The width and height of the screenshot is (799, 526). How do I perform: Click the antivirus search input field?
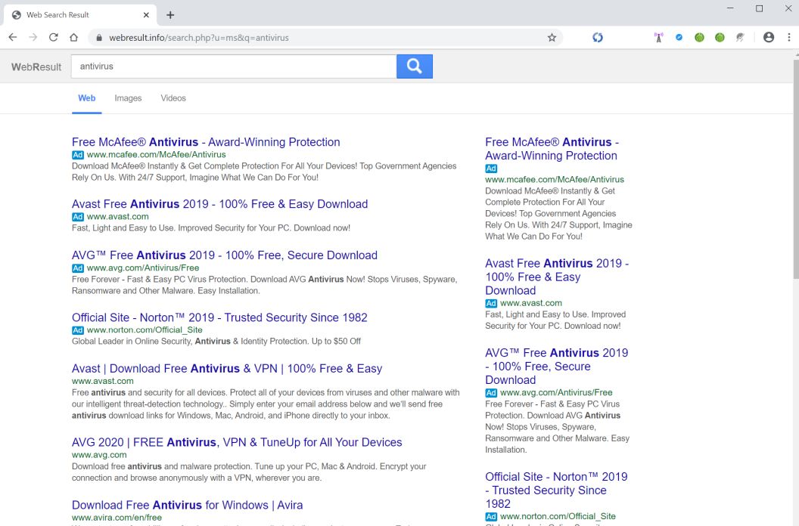(233, 67)
